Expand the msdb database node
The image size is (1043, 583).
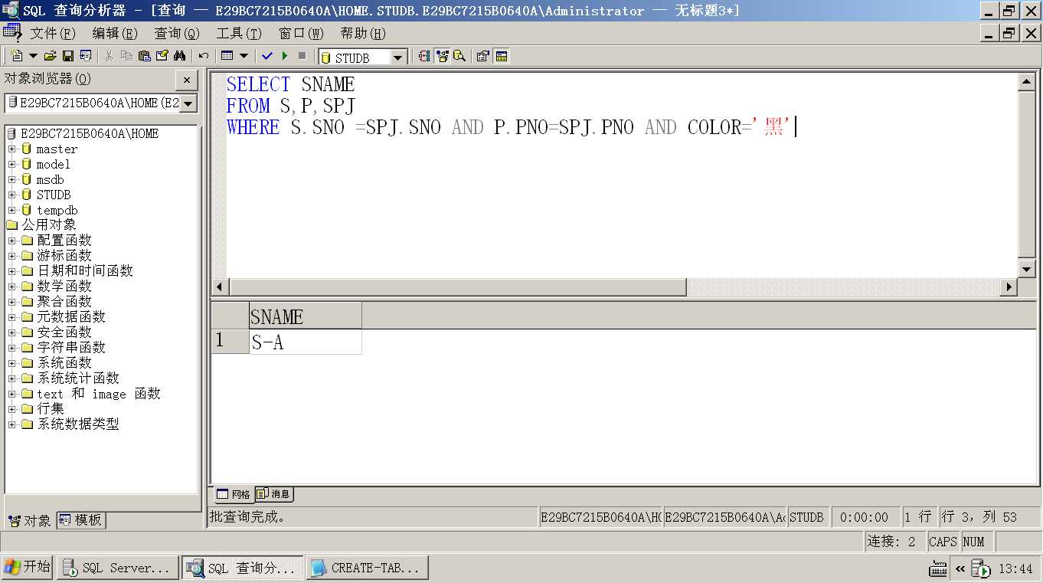11,179
